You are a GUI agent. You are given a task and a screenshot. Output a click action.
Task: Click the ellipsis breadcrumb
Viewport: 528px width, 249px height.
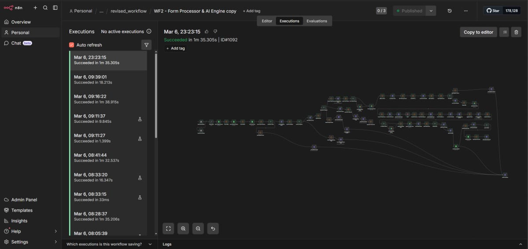(102, 11)
